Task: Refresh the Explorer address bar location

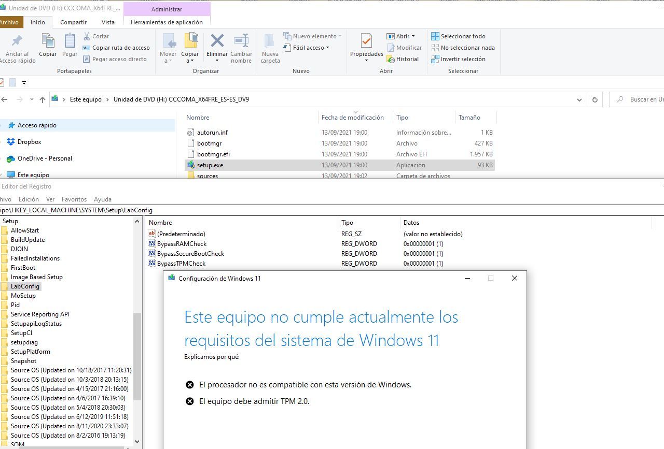Action: (x=595, y=99)
